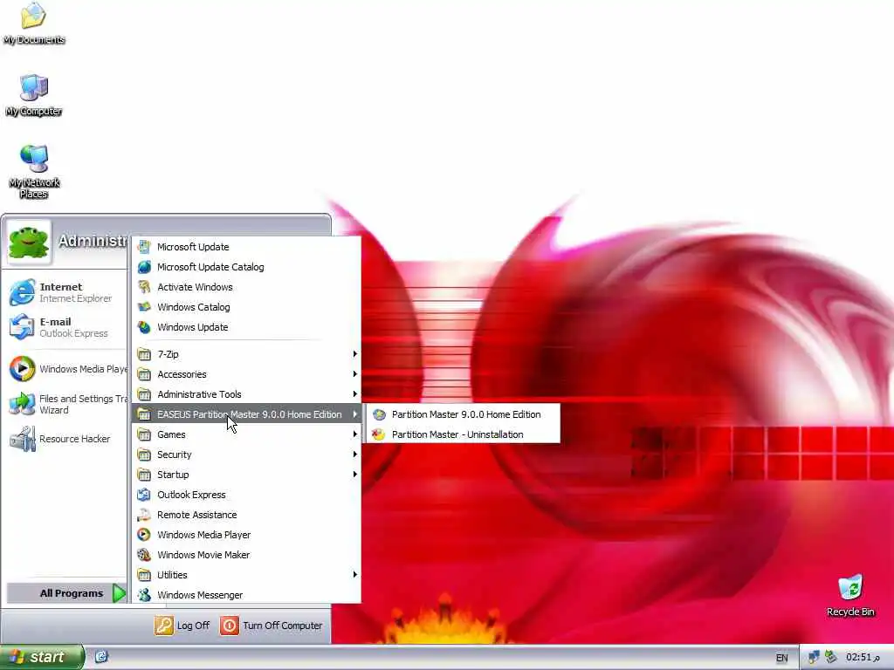Click the Windows Movie Maker text entry

point(203,555)
